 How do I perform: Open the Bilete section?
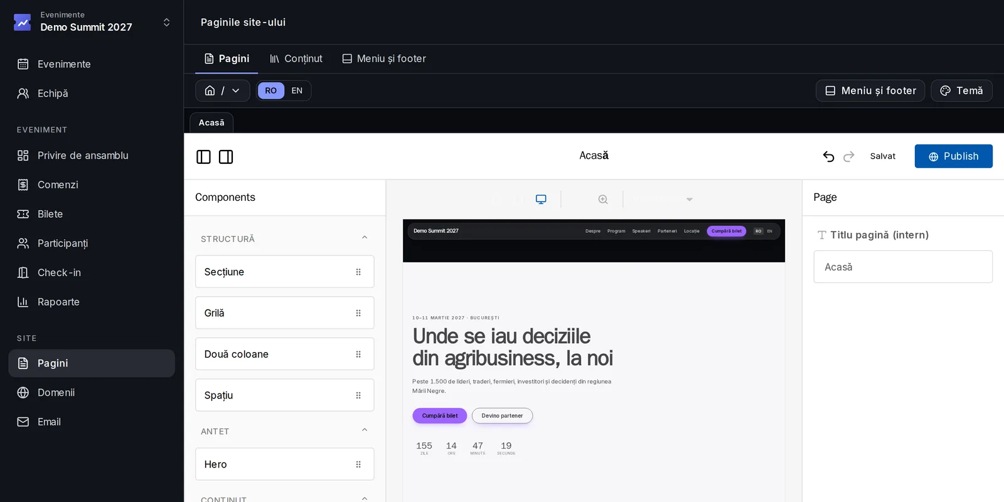coord(92,214)
